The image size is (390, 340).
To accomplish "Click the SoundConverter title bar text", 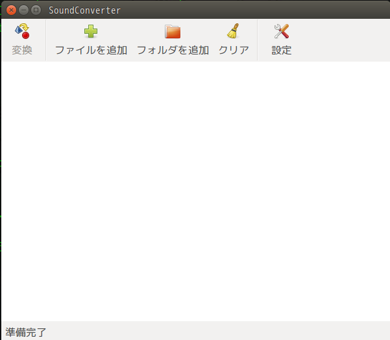I will pos(84,10).
